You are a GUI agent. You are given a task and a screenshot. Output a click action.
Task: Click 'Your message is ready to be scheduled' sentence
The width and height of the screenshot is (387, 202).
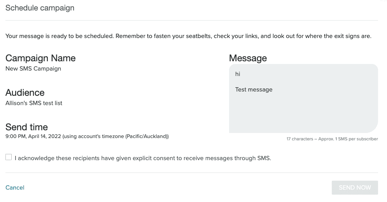click(x=60, y=36)
